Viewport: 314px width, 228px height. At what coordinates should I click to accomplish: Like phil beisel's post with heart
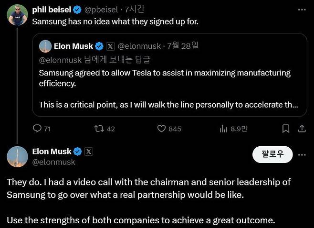tap(162, 129)
